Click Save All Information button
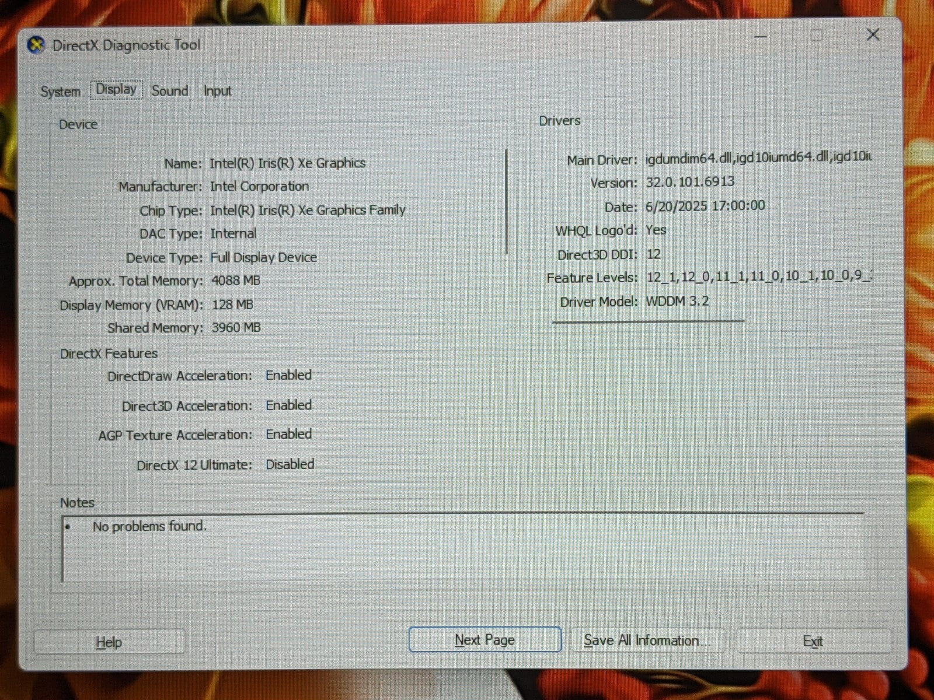The image size is (934, 700). click(x=647, y=640)
